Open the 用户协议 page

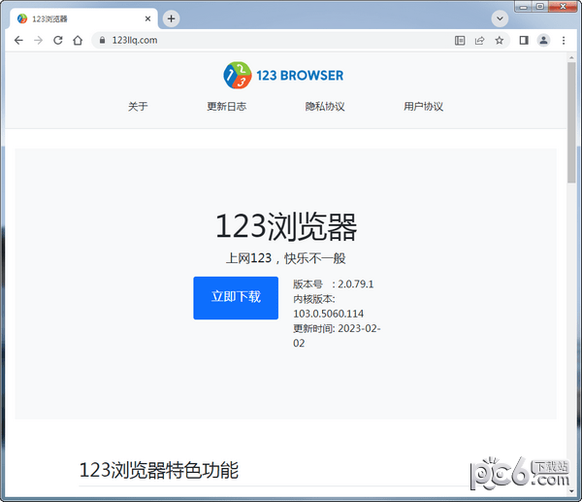(x=424, y=106)
